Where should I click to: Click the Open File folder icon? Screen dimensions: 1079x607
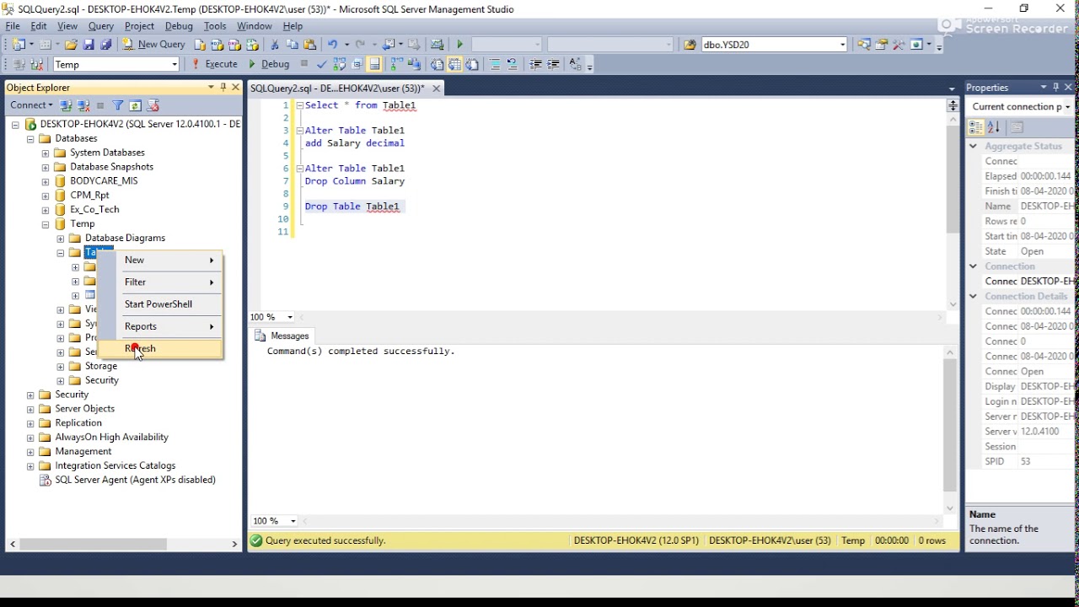coord(71,45)
